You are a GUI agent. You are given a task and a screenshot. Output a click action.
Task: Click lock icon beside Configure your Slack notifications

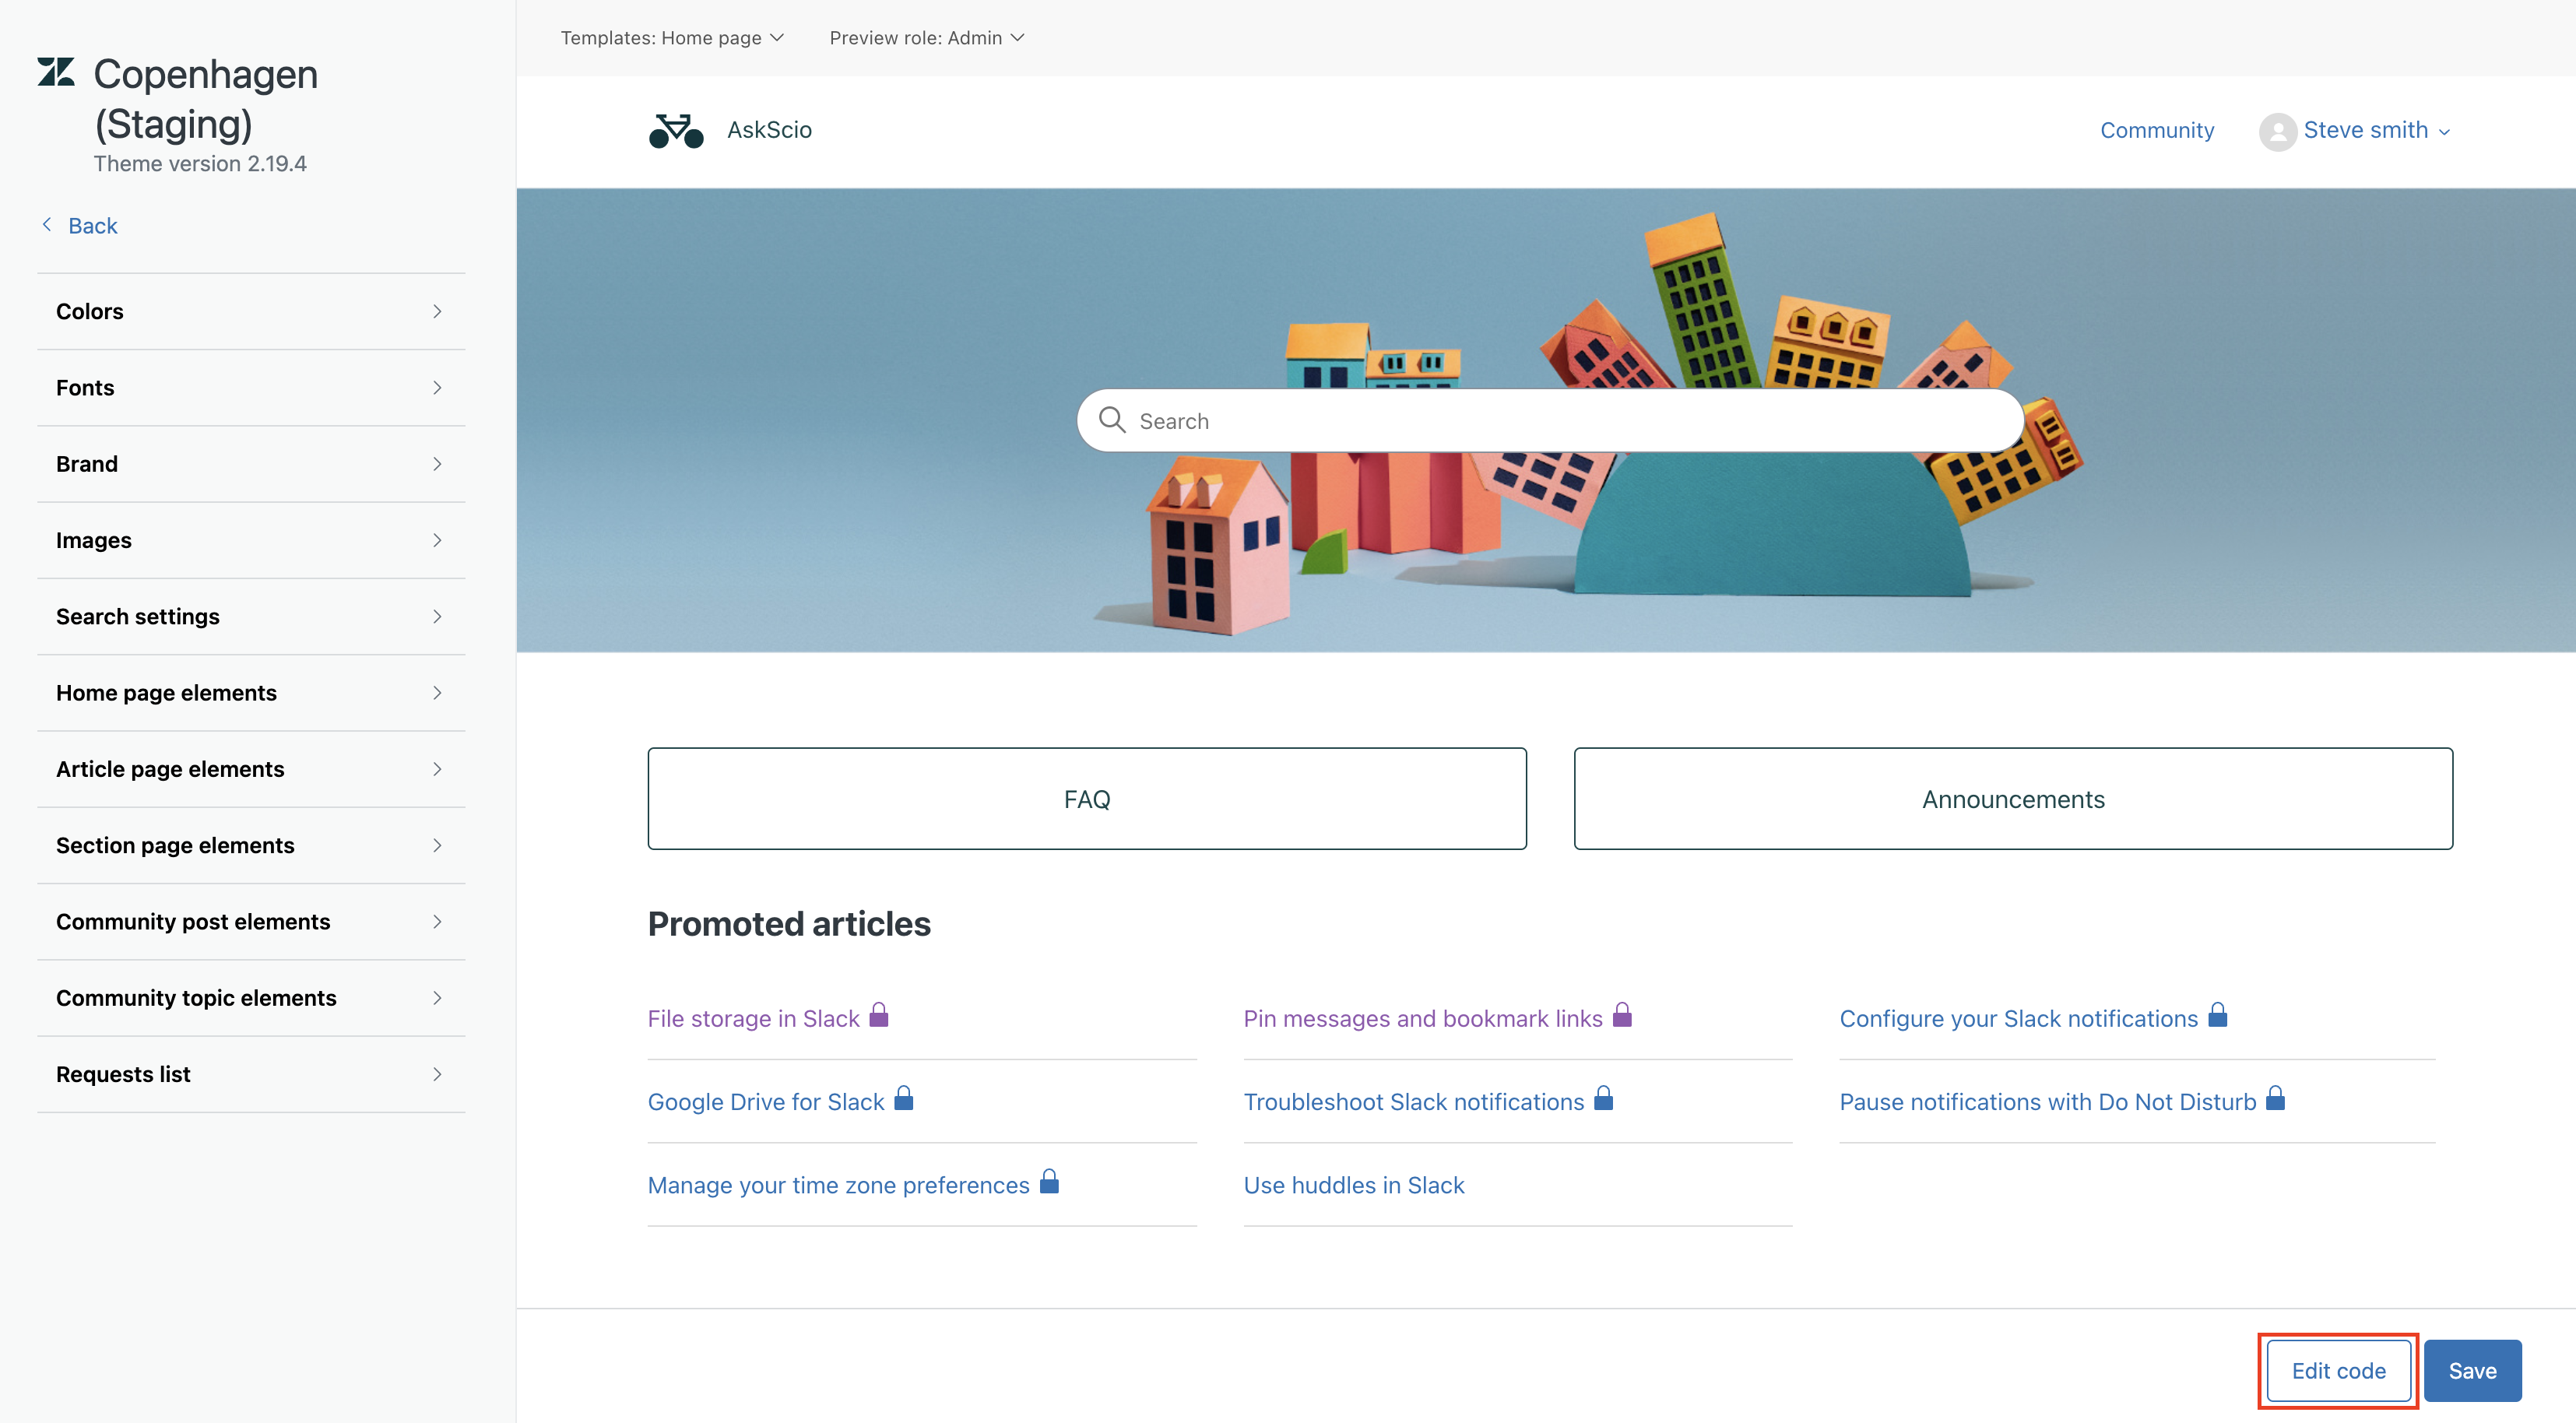[2217, 1016]
